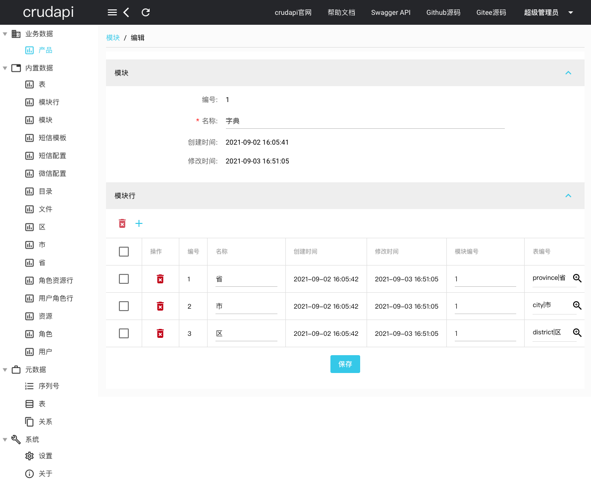Click the hamburger menu icon in header
591x480 pixels.
[x=112, y=12]
